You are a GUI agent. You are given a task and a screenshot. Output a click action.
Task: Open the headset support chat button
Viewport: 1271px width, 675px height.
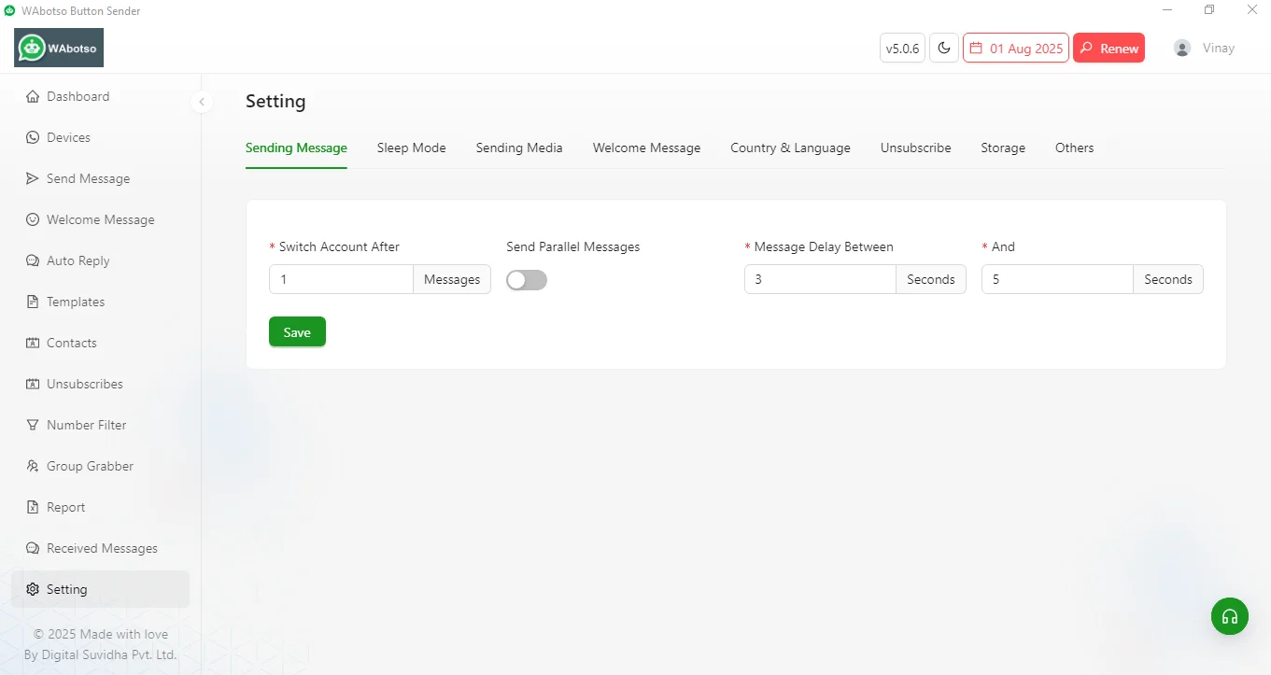pos(1230,616)
